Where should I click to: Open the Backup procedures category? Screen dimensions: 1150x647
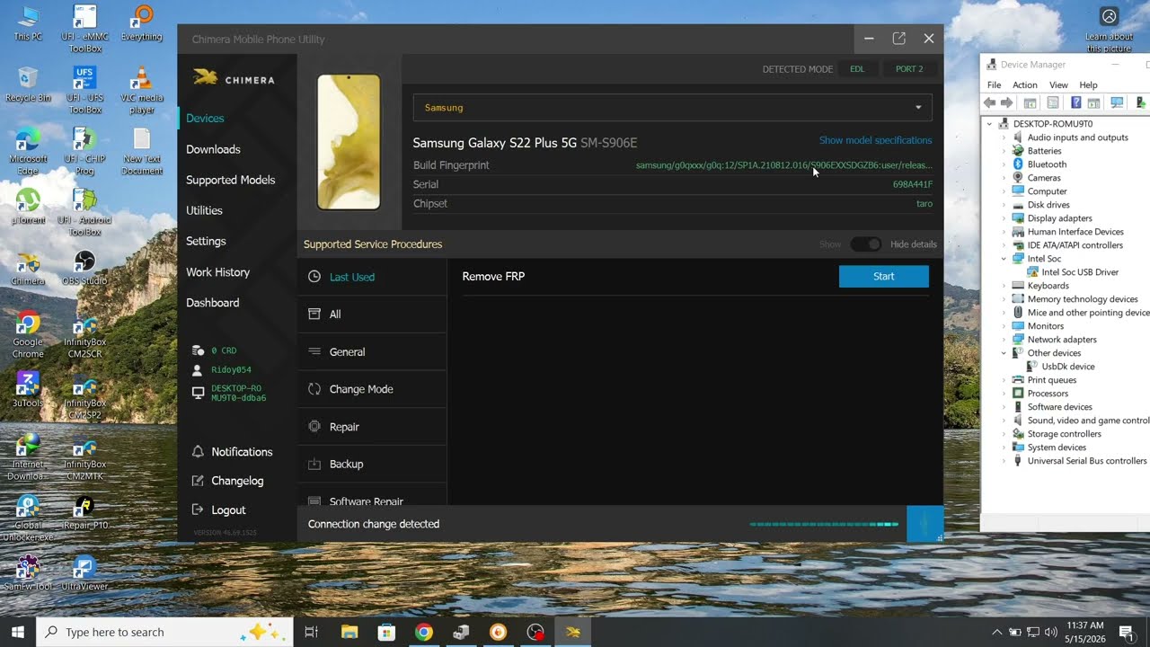pos(372,464)
